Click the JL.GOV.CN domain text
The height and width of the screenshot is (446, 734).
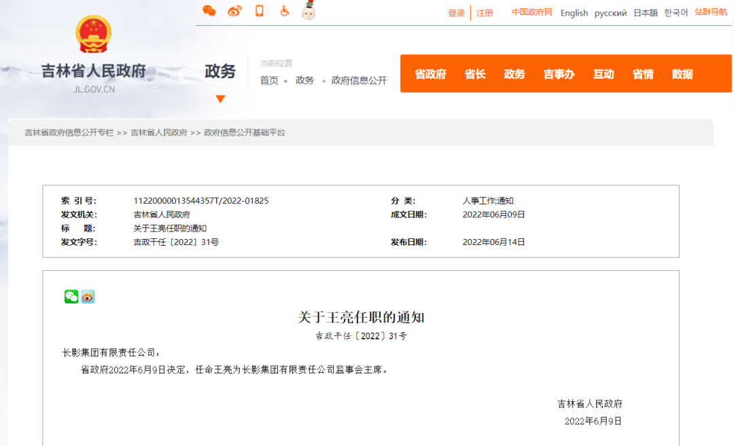(94, 90)
